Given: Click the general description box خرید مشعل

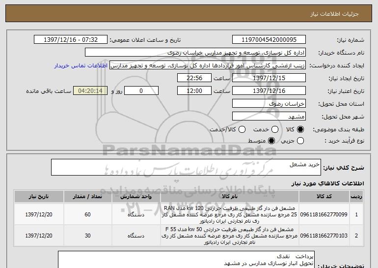Looking at the screenshot, I should click(186, 167).
